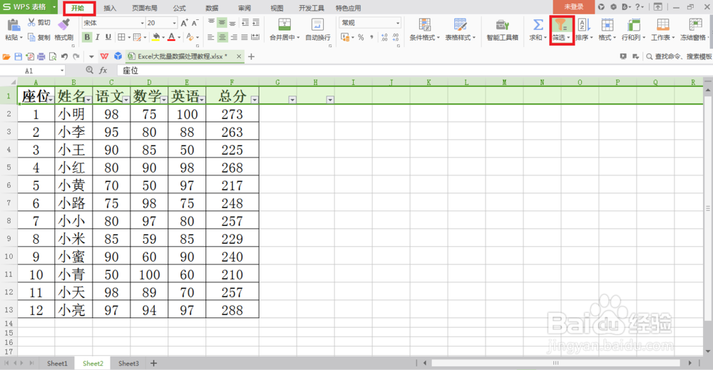Add a new sheet with plus button
Screen dimensions: 713x370
click(154, 363)
